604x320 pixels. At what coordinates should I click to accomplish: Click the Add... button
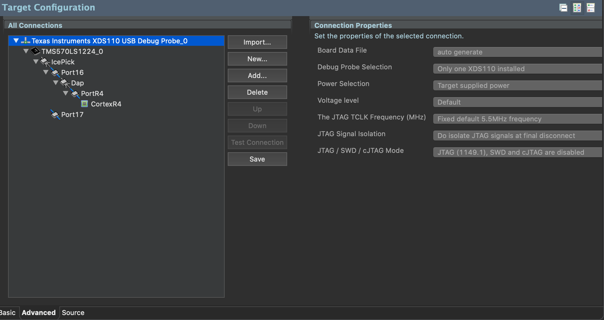(257, 76)
